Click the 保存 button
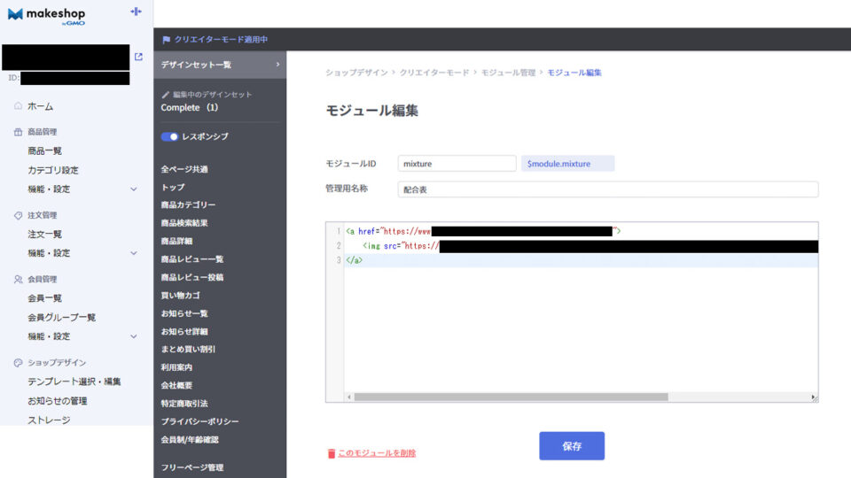Image resolution: width=851 pixels, height=478 pixels. (571, 446)
